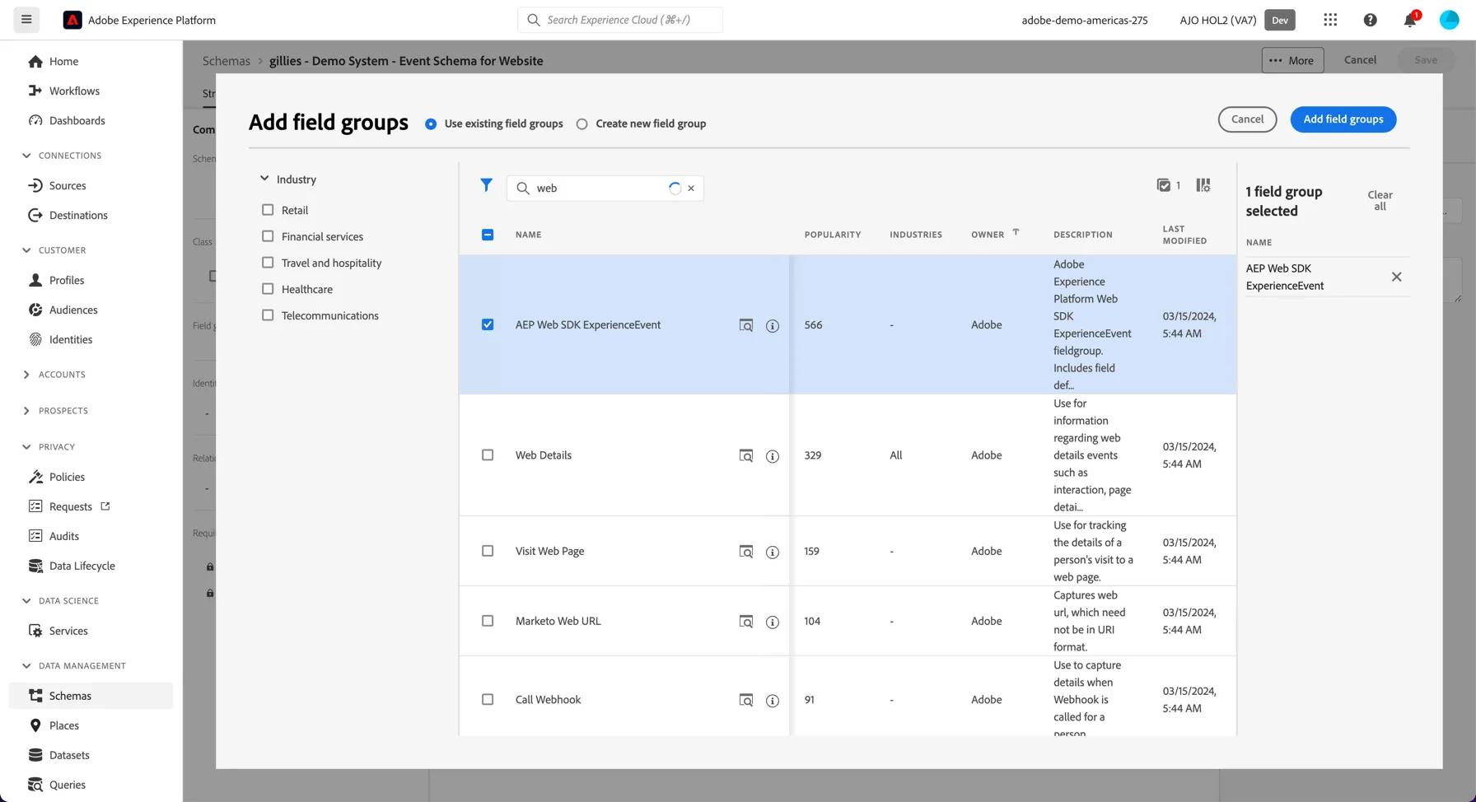Expand the Accounts sidebar section
The height and width of the screenshot is (802, 1476).
26,375
